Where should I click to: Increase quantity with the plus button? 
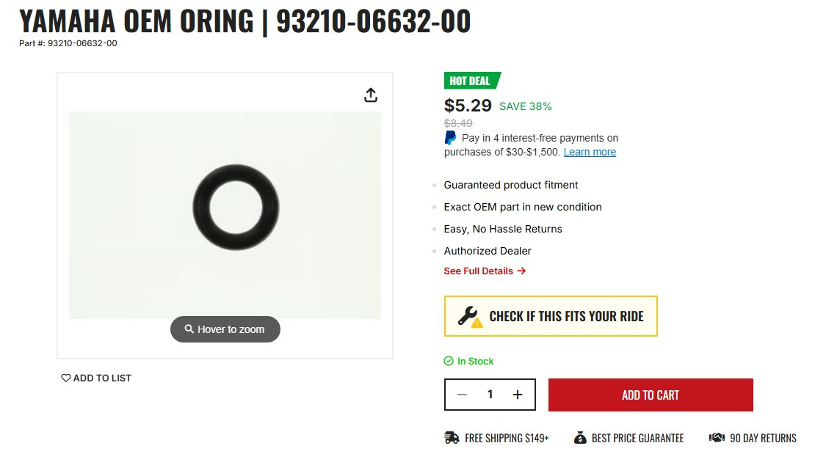pos(518,395)
